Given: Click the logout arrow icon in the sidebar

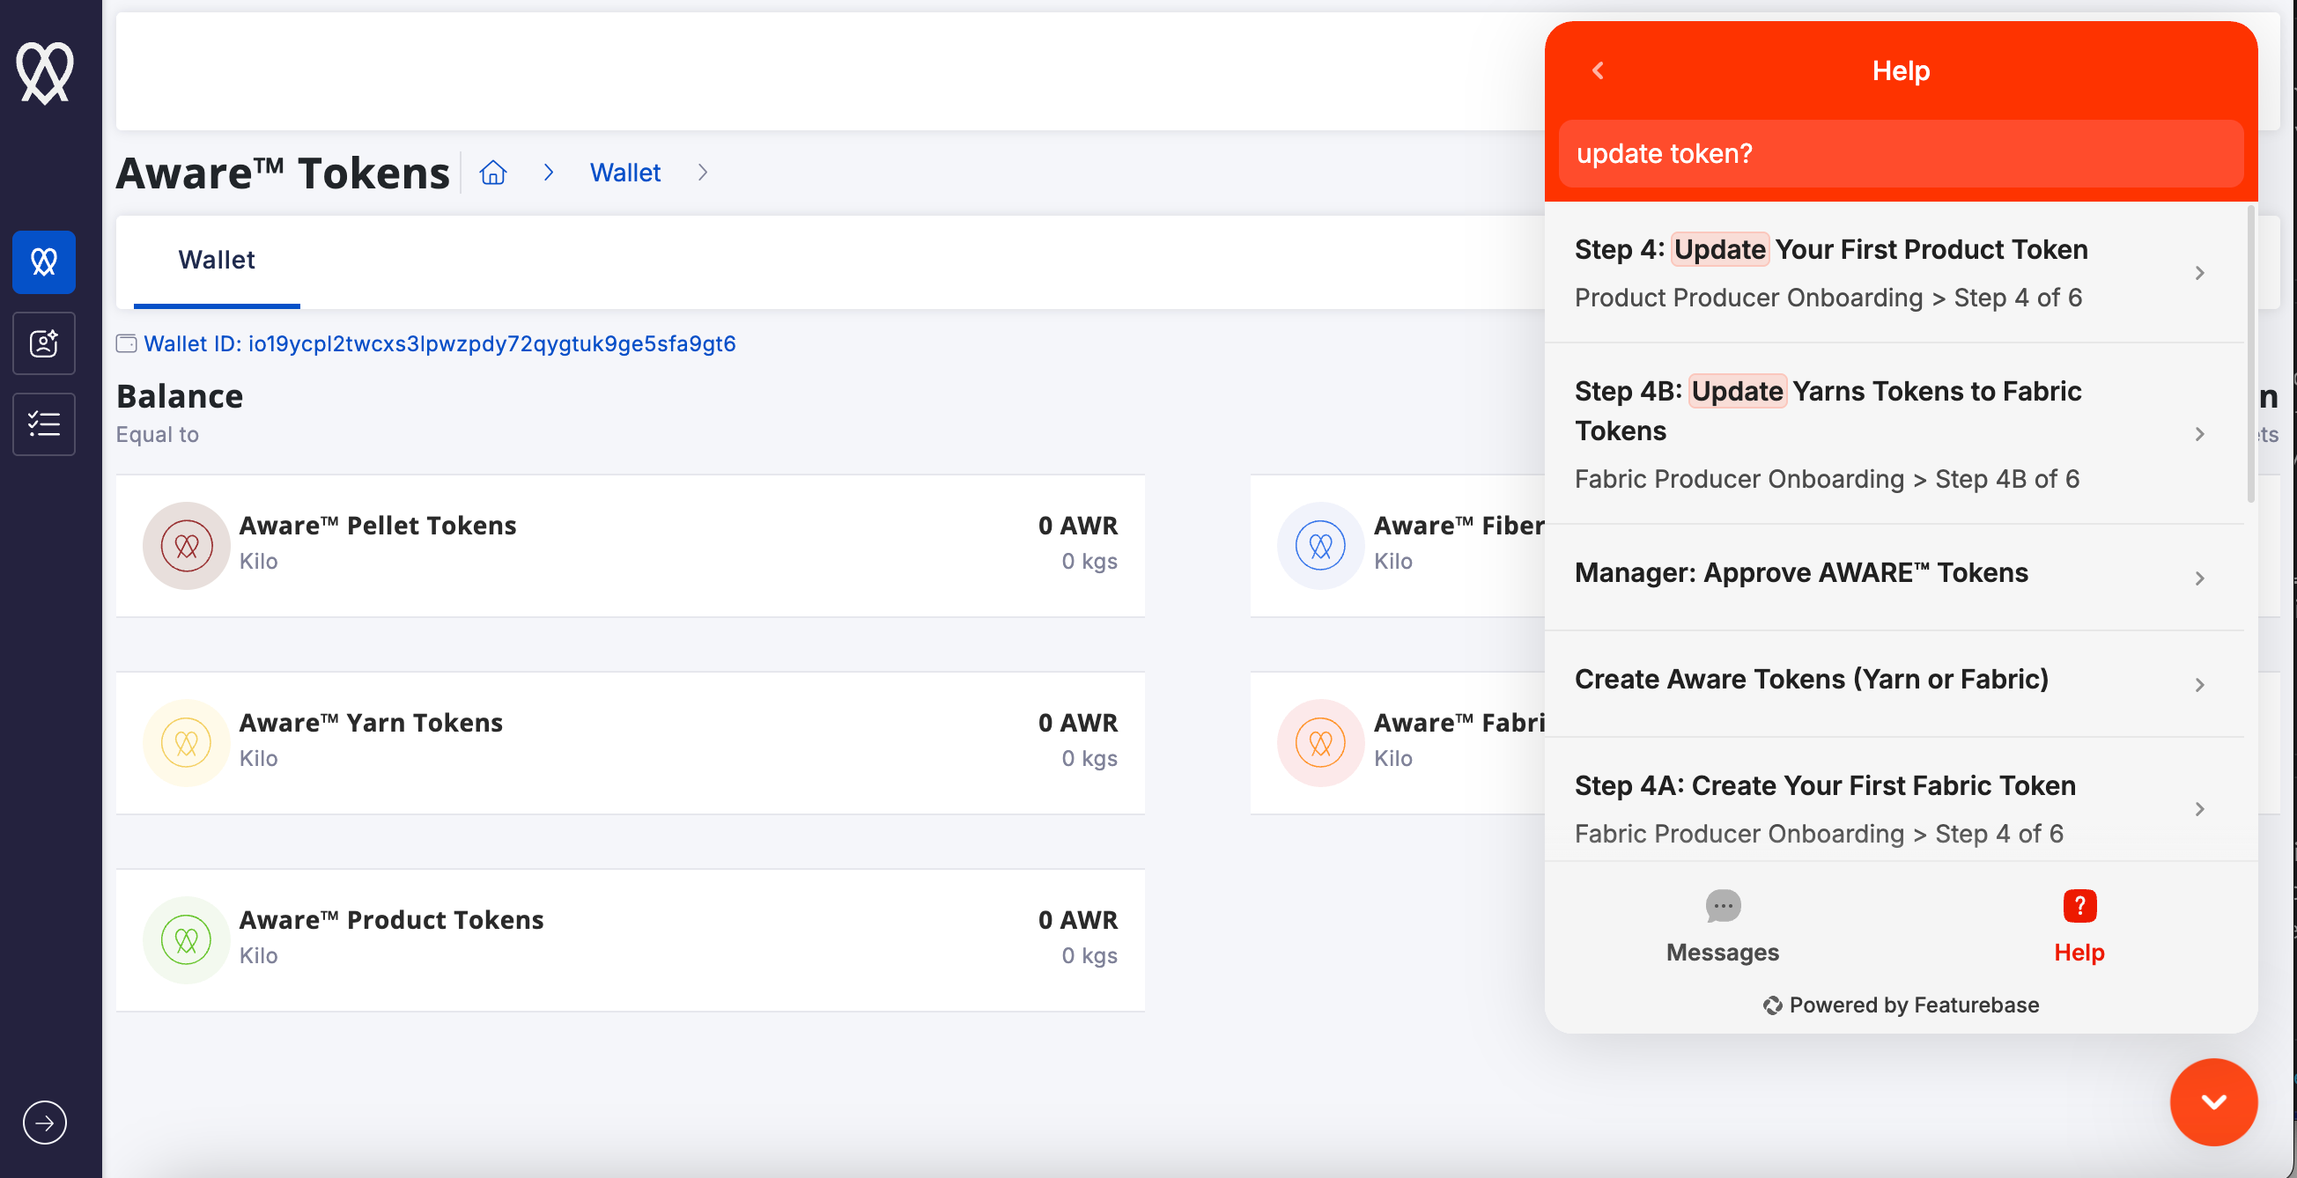Looking at the screenshot, I should coord(45,1122).
